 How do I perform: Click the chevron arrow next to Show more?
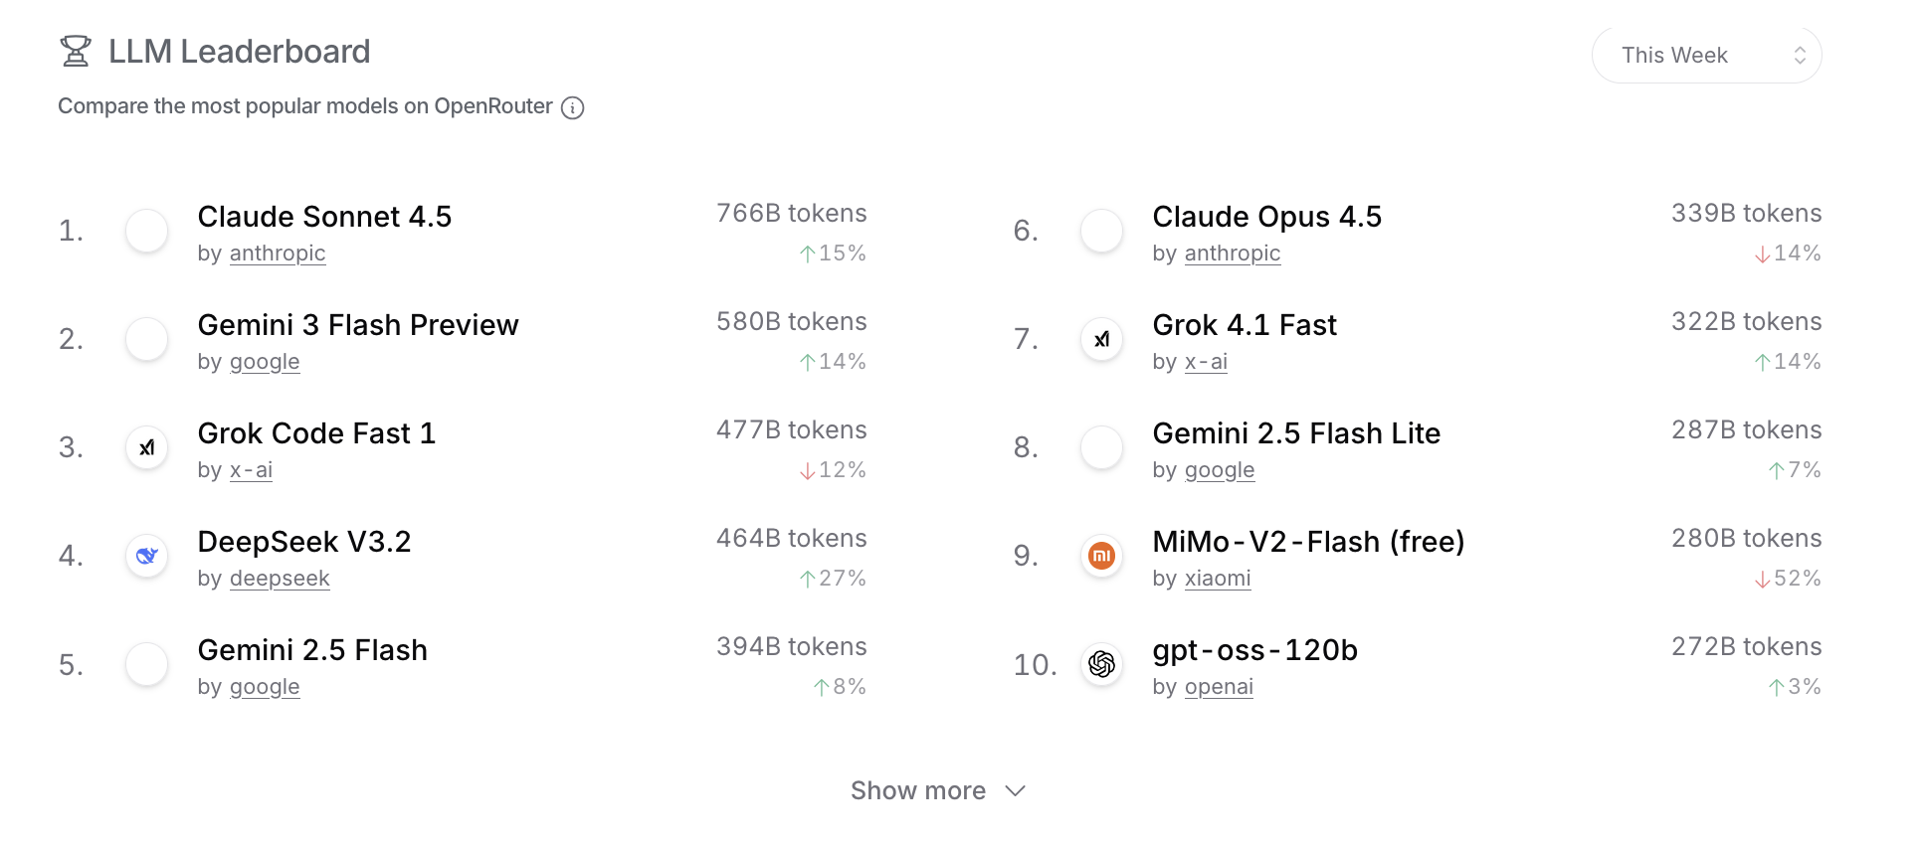1015,790
